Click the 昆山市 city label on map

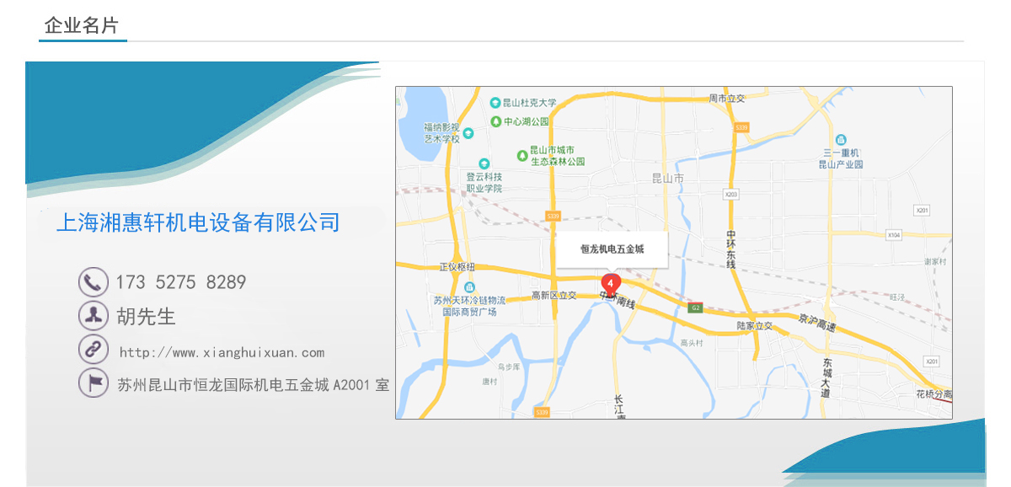coord(668,179)
